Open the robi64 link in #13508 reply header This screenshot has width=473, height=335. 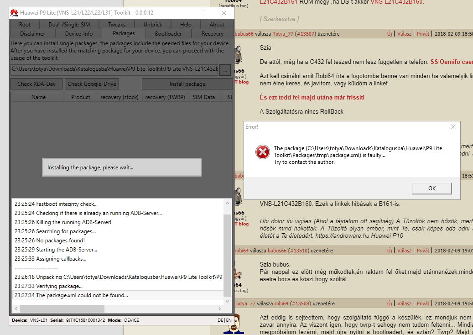click(x=281, y=304)
